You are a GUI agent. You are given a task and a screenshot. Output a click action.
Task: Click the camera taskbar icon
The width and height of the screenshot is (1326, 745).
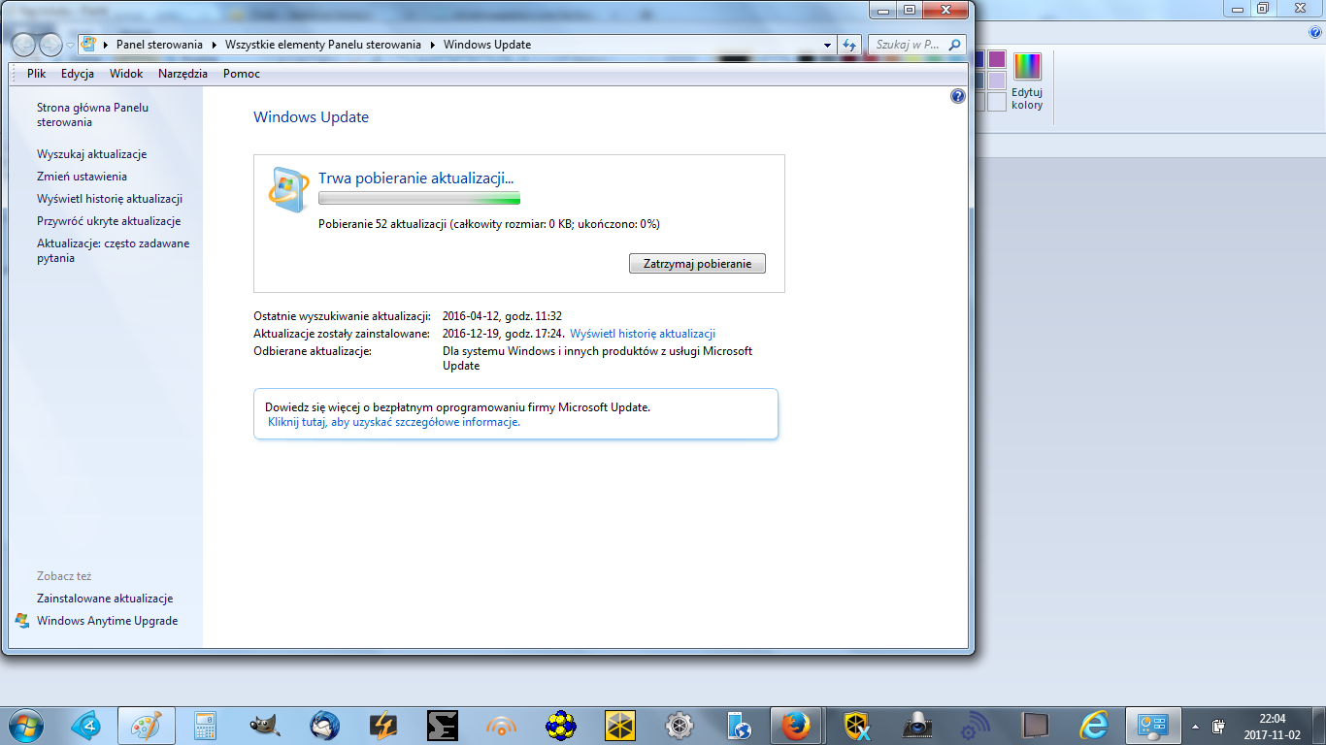point(916,726)
